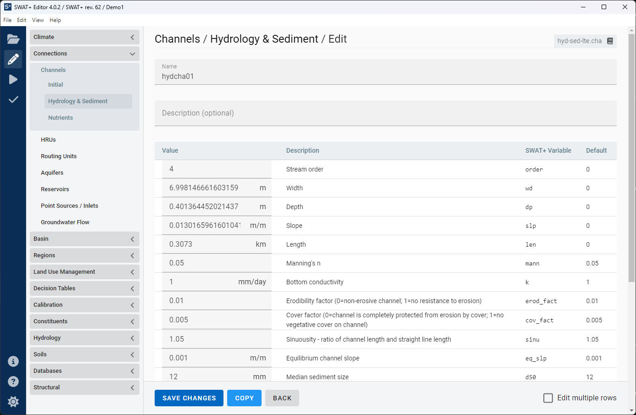The height and width of the screenshot is (415, 636).
Task: Click the Description (optional) field
Action: [x=385, y=113]
